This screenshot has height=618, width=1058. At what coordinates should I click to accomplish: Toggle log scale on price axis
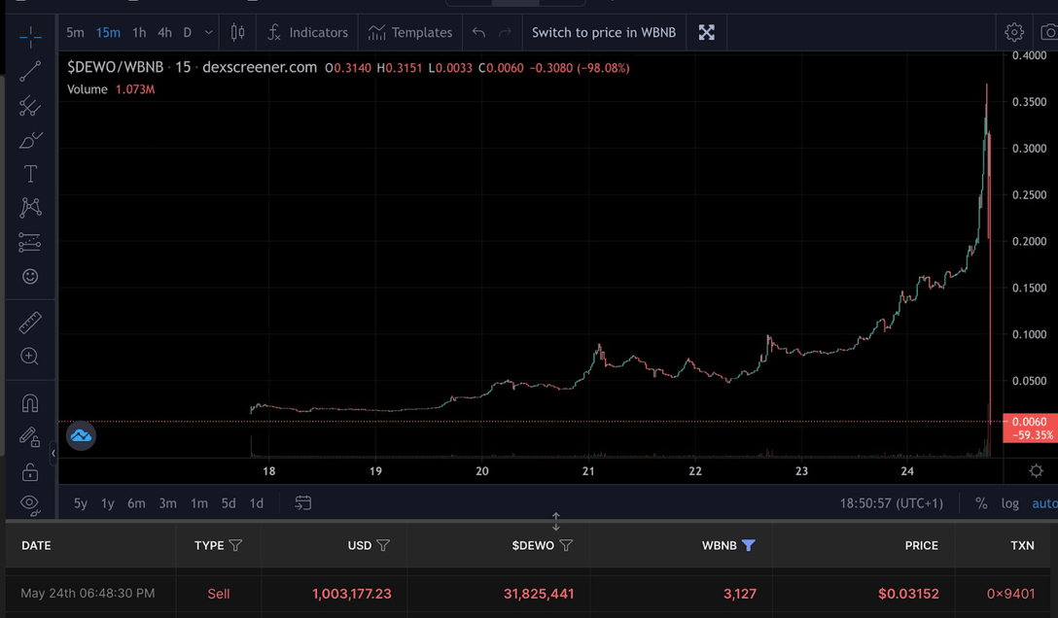click(x=1010, y=503)
